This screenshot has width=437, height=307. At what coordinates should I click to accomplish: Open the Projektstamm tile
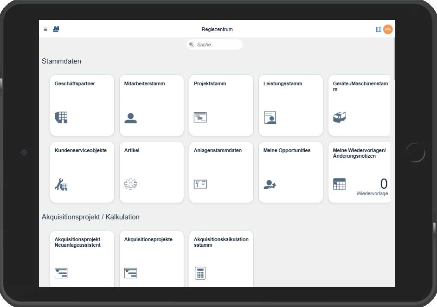[x=221, y=105]
